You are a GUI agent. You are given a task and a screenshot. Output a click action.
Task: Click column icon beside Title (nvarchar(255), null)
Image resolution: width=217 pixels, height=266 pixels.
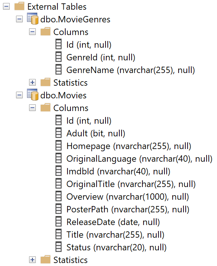(59, 234)
